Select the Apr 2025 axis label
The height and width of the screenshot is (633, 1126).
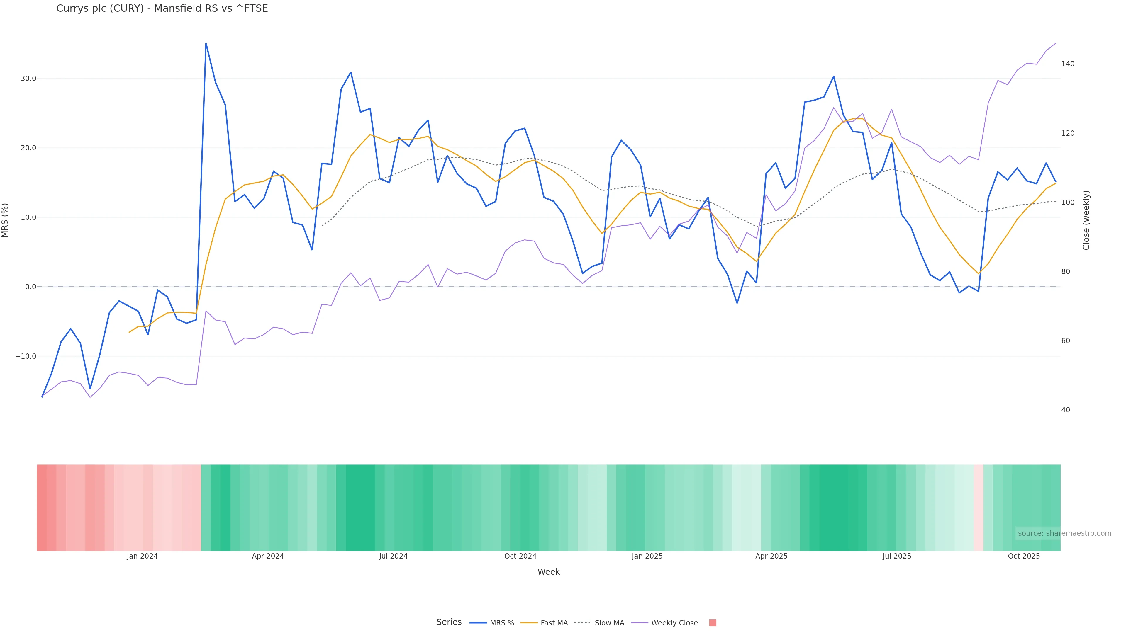(771, 556)
